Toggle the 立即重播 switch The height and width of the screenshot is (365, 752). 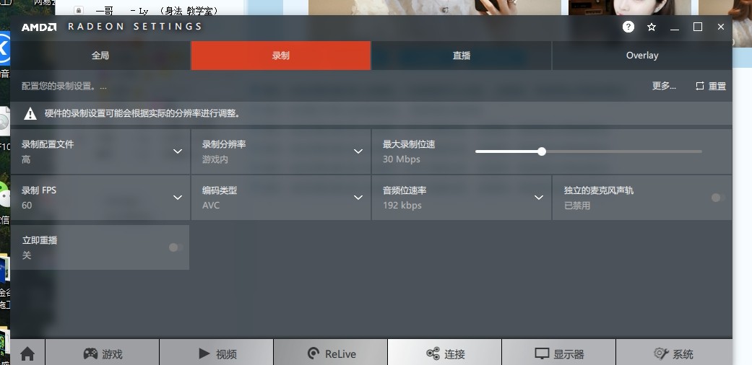[176, 247]
